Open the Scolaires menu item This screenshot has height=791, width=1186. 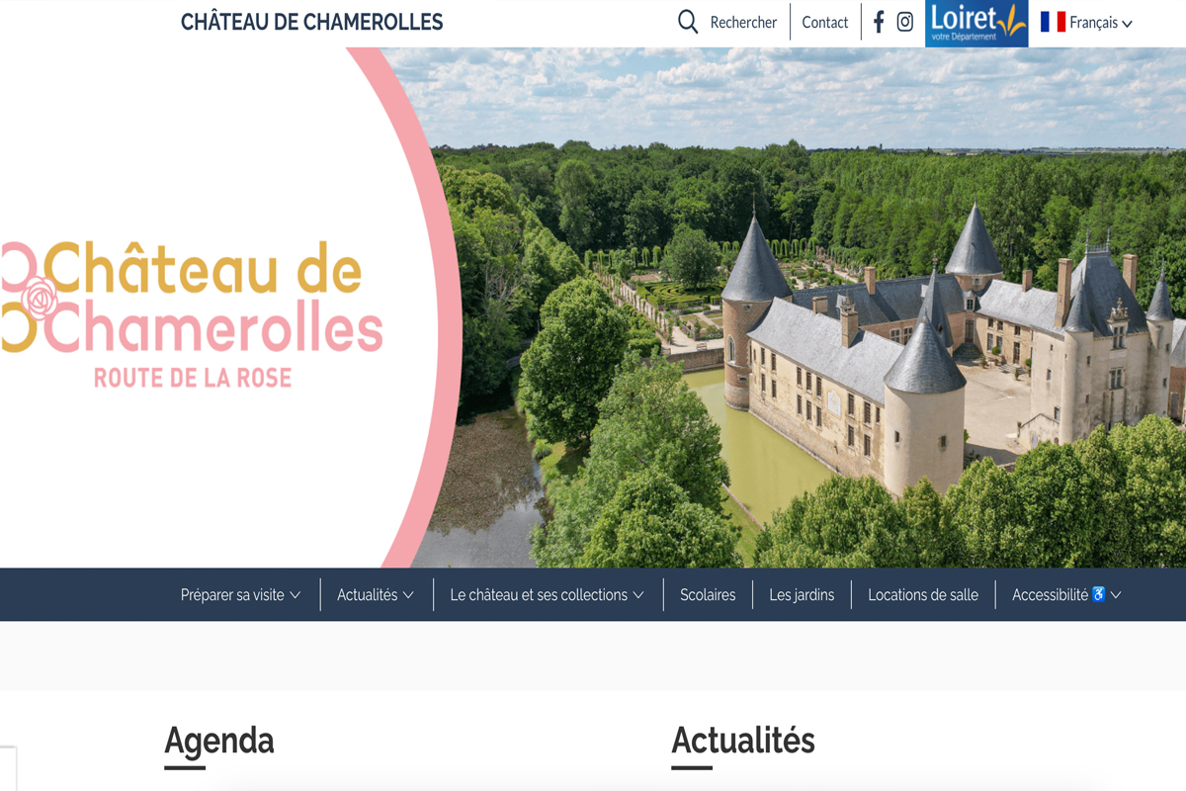click(x=708, y=595)
